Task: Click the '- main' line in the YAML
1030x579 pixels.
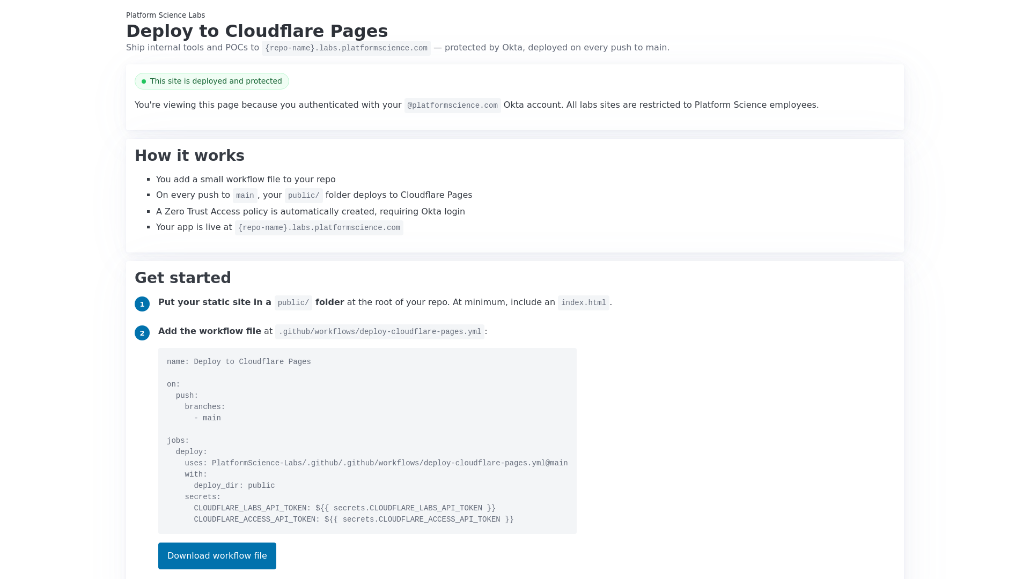Action: point(207,418)
